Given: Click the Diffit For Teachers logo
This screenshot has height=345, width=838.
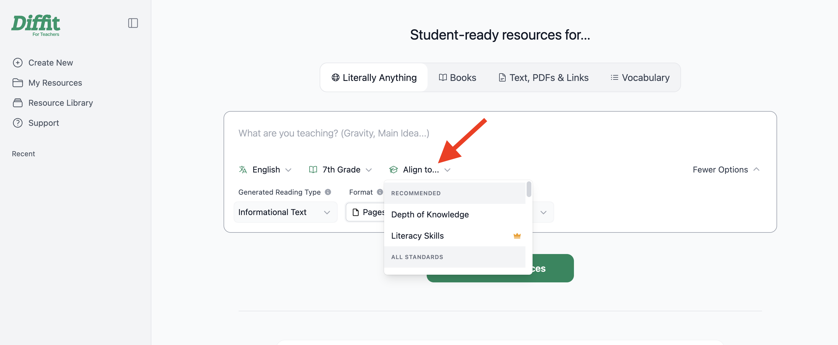Looking at the screenshot, I should coord(36,26).
